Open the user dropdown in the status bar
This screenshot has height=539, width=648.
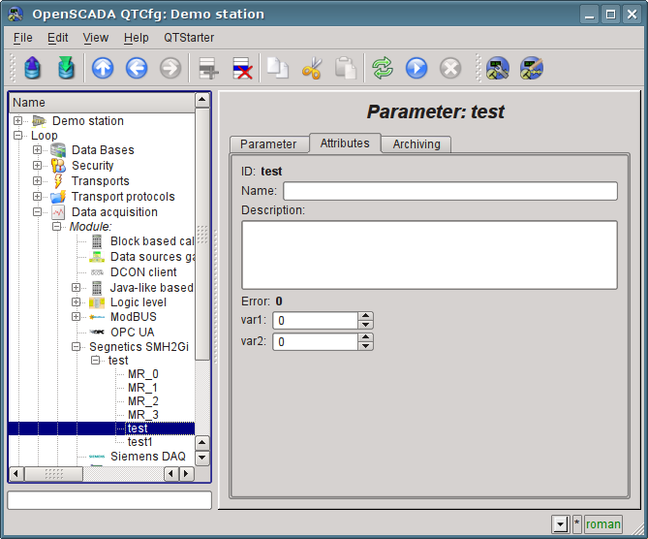point(560,524)
